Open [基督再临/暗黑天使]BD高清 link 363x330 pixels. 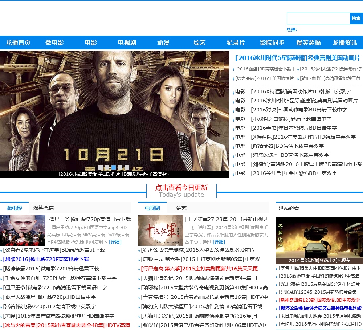(x=320, y=268)
